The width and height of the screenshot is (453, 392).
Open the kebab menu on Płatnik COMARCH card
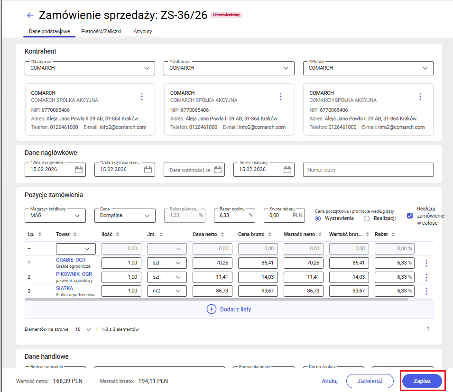(x=420, y=97)
